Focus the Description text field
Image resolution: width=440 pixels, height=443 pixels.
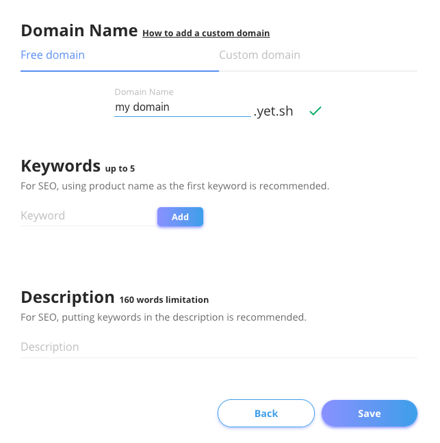[218, 347]
